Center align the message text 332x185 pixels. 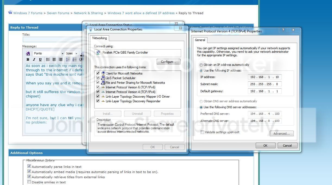click(54, 60)
